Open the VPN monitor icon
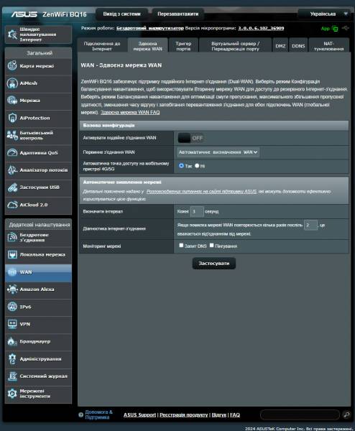The image size is (355, 431). 12,324
